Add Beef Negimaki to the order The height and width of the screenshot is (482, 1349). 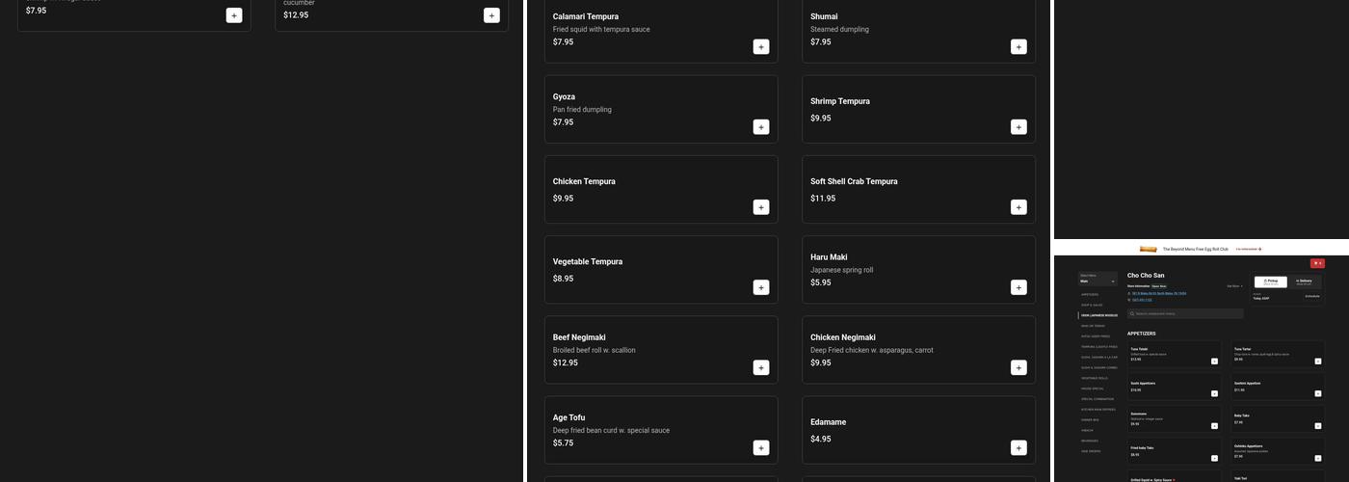pos(761,367)
